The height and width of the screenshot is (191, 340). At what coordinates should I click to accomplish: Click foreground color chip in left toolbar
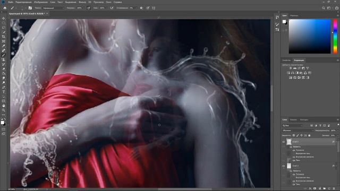point(2,123)
